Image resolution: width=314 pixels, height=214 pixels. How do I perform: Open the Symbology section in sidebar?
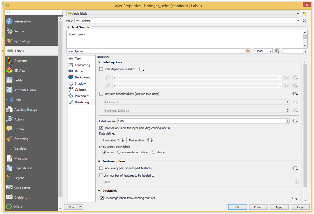(32, 41)
